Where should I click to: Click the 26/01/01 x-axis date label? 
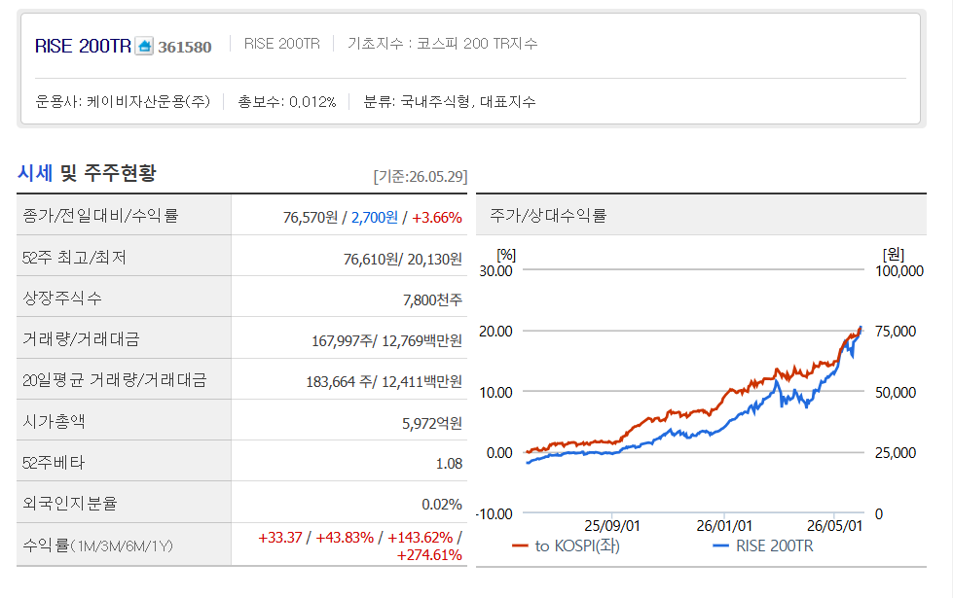point(724,526)
